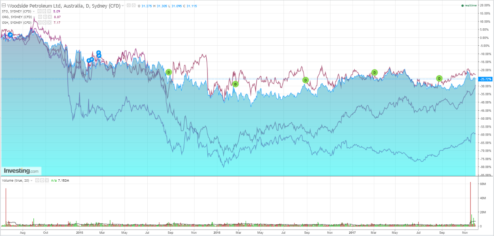Screen dimensions: 494x236
Task: Open settings gear for Volume indicator
Action: tap(42, 180)
